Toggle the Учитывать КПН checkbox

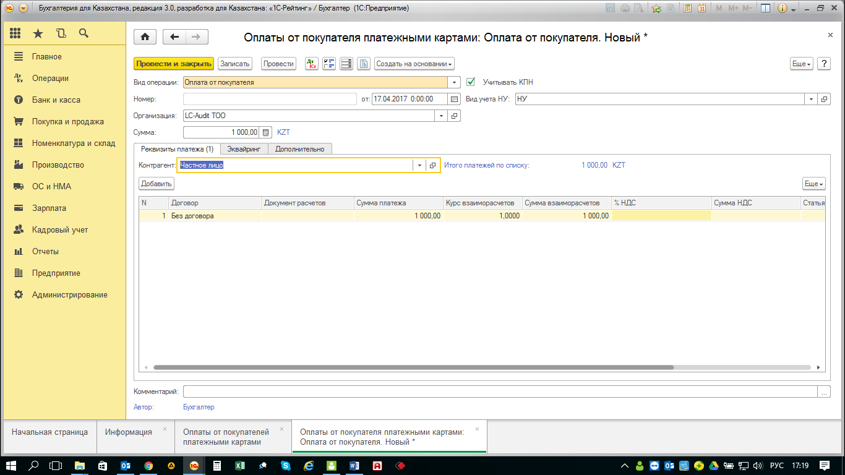(471, 82)
